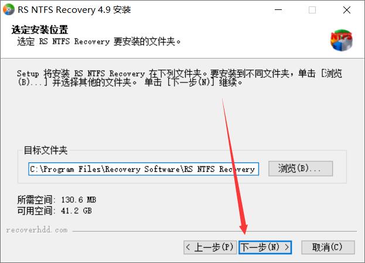Click the disabled maximize window button
365x263 pixels.
(x=312, y=10)
